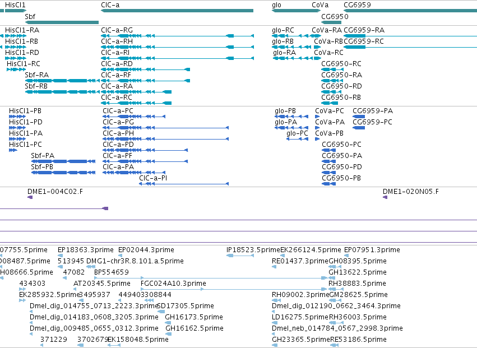Click transcript CG6950-RC label
This screenshot has height=348, width=477.
(341, 64)
